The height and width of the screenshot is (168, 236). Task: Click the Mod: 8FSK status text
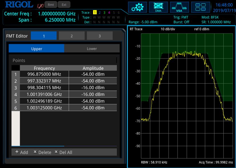(x=210, y=17)
